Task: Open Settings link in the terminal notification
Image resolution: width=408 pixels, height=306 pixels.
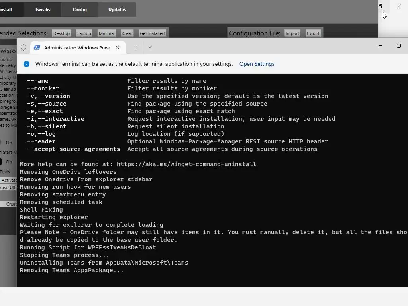Action: (257, 64)
